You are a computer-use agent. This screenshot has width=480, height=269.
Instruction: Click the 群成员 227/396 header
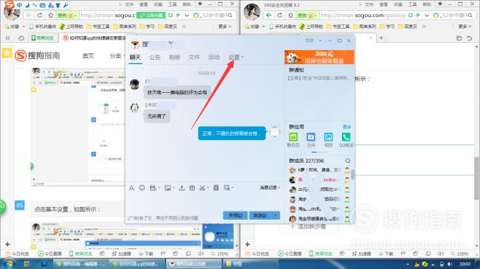(306, 161)
